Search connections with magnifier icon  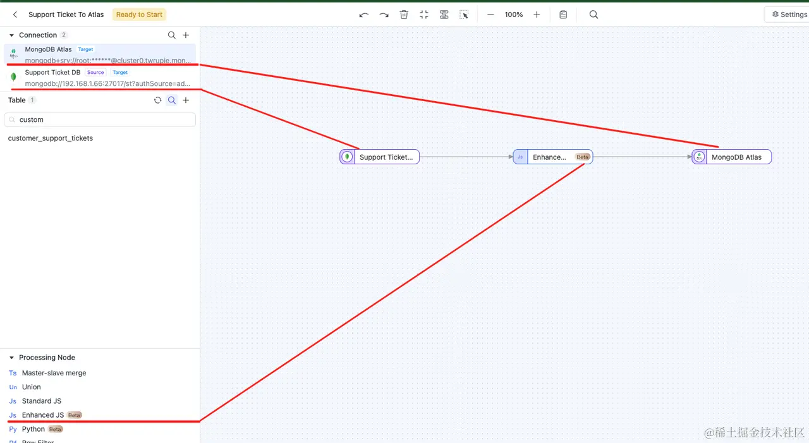pyautogui.click(x=172, y=35)
